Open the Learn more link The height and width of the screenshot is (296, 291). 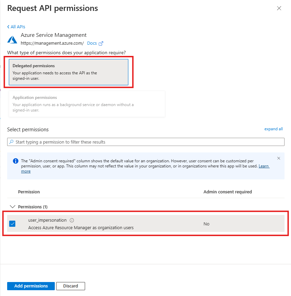click(264, 166)
